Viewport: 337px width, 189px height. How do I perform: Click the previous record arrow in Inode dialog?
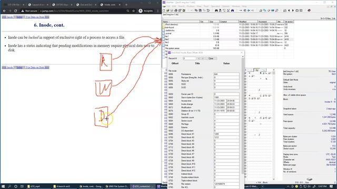pos(199,58)
